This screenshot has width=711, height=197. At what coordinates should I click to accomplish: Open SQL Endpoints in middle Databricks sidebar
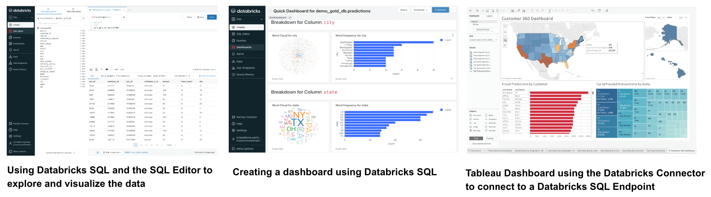[x=246, y=68]
